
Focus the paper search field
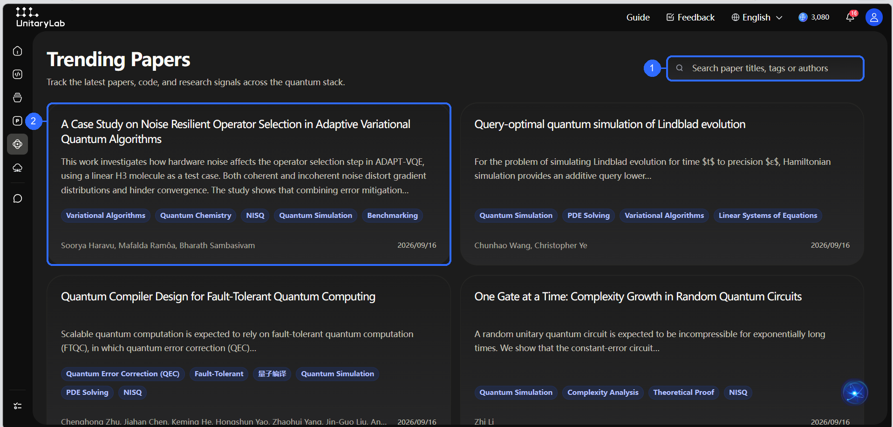pyautogui.click(x=765, y=68)
